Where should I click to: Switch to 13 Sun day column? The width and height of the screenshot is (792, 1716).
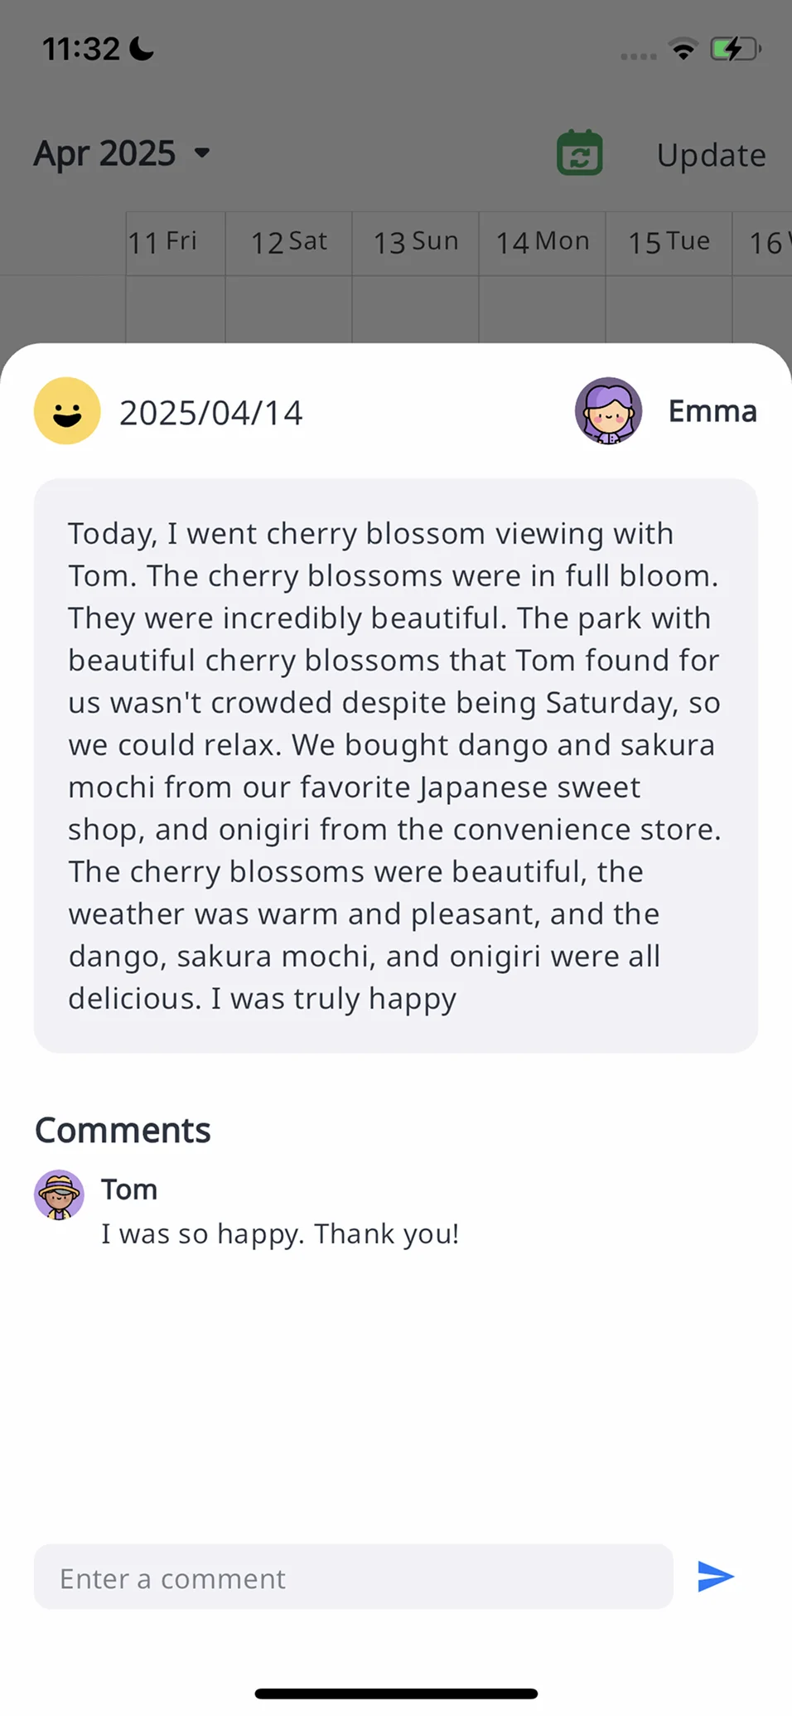416,242
